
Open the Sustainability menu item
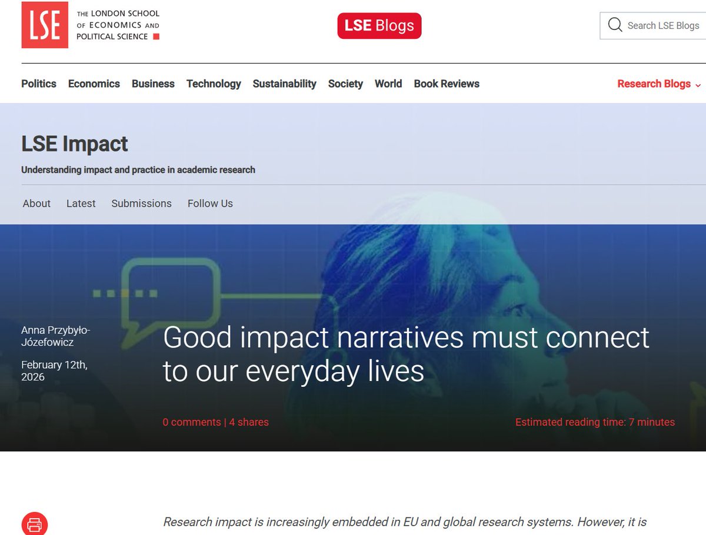click(285, 83)
